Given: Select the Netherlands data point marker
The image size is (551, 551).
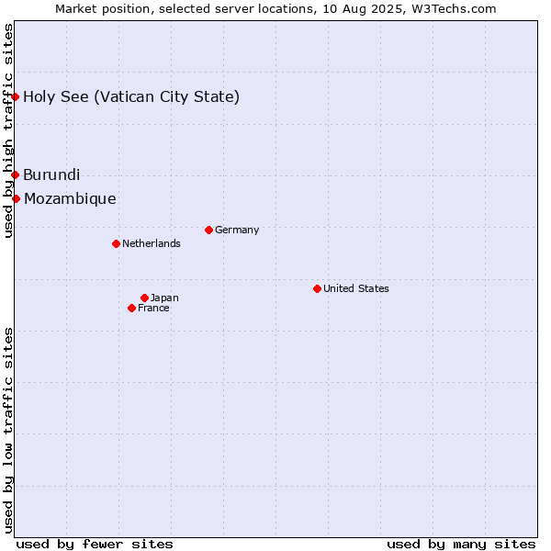Looking at the screenshot, I should pos(117,243).
